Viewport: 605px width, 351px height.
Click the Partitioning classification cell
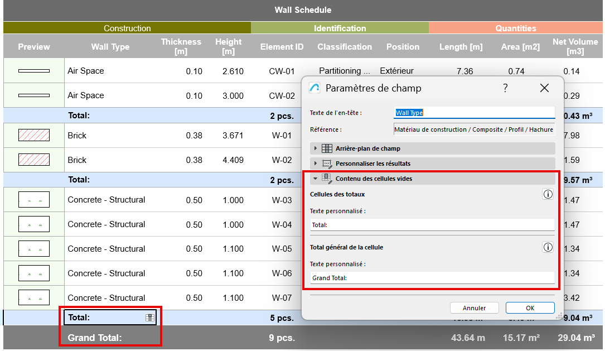tap(344, 71)
